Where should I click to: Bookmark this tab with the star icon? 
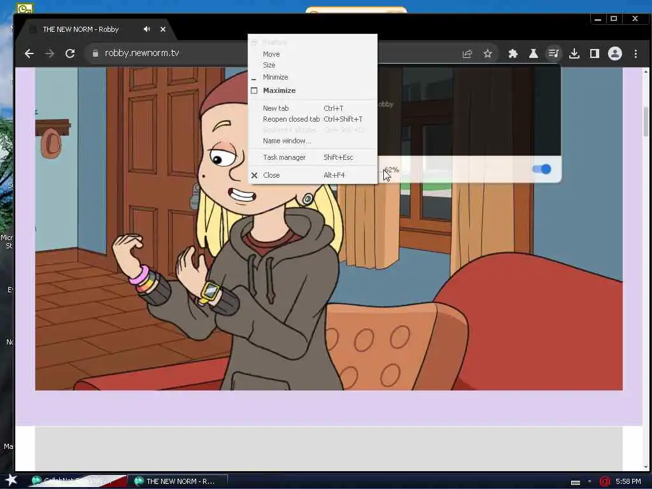[488, 53]
